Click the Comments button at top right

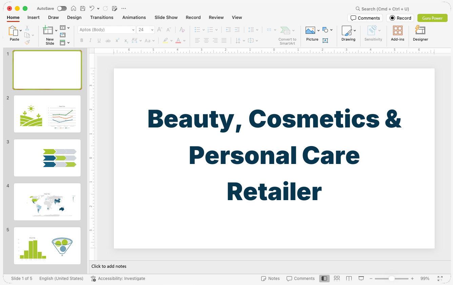365,18
